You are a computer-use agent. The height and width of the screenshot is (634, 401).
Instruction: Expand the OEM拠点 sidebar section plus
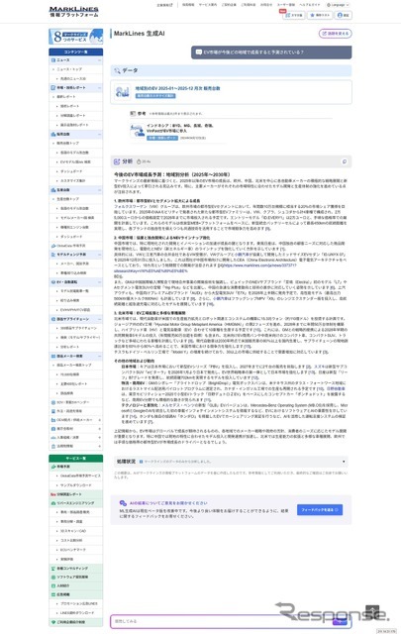(x=99, y=420)
